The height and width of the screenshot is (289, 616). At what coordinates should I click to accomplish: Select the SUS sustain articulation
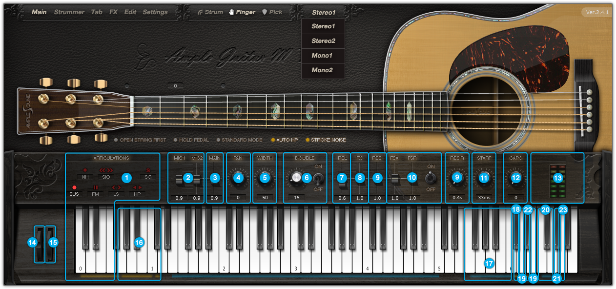point(74,191)
